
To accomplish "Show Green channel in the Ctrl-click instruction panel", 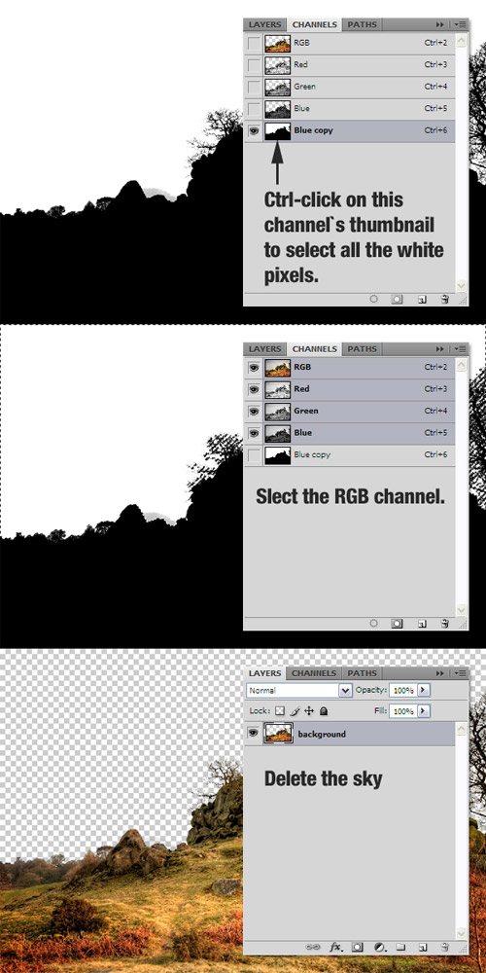I will 254,87.
